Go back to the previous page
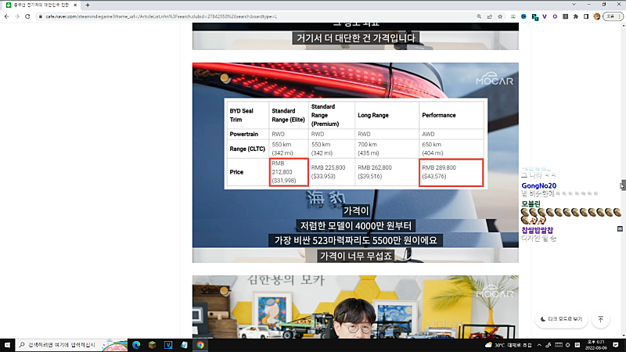The width and height of the screenshot is (626, 352). coord(7,16)
